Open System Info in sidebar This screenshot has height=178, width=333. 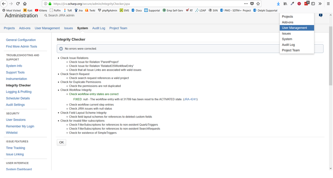(14, 66)
